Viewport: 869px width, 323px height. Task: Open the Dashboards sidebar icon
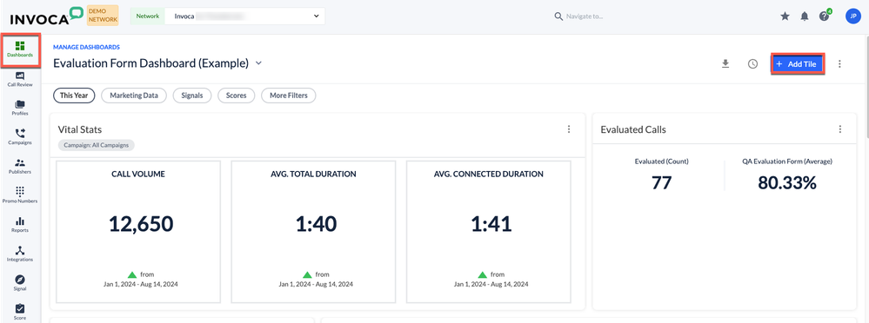coord(20,49)
